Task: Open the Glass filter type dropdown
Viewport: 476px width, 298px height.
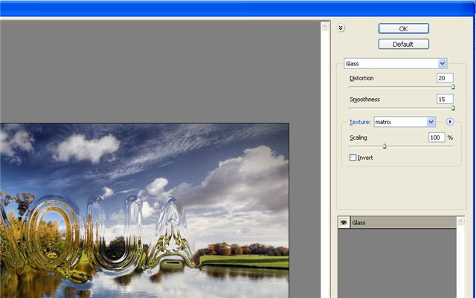Action: (443, 64)
